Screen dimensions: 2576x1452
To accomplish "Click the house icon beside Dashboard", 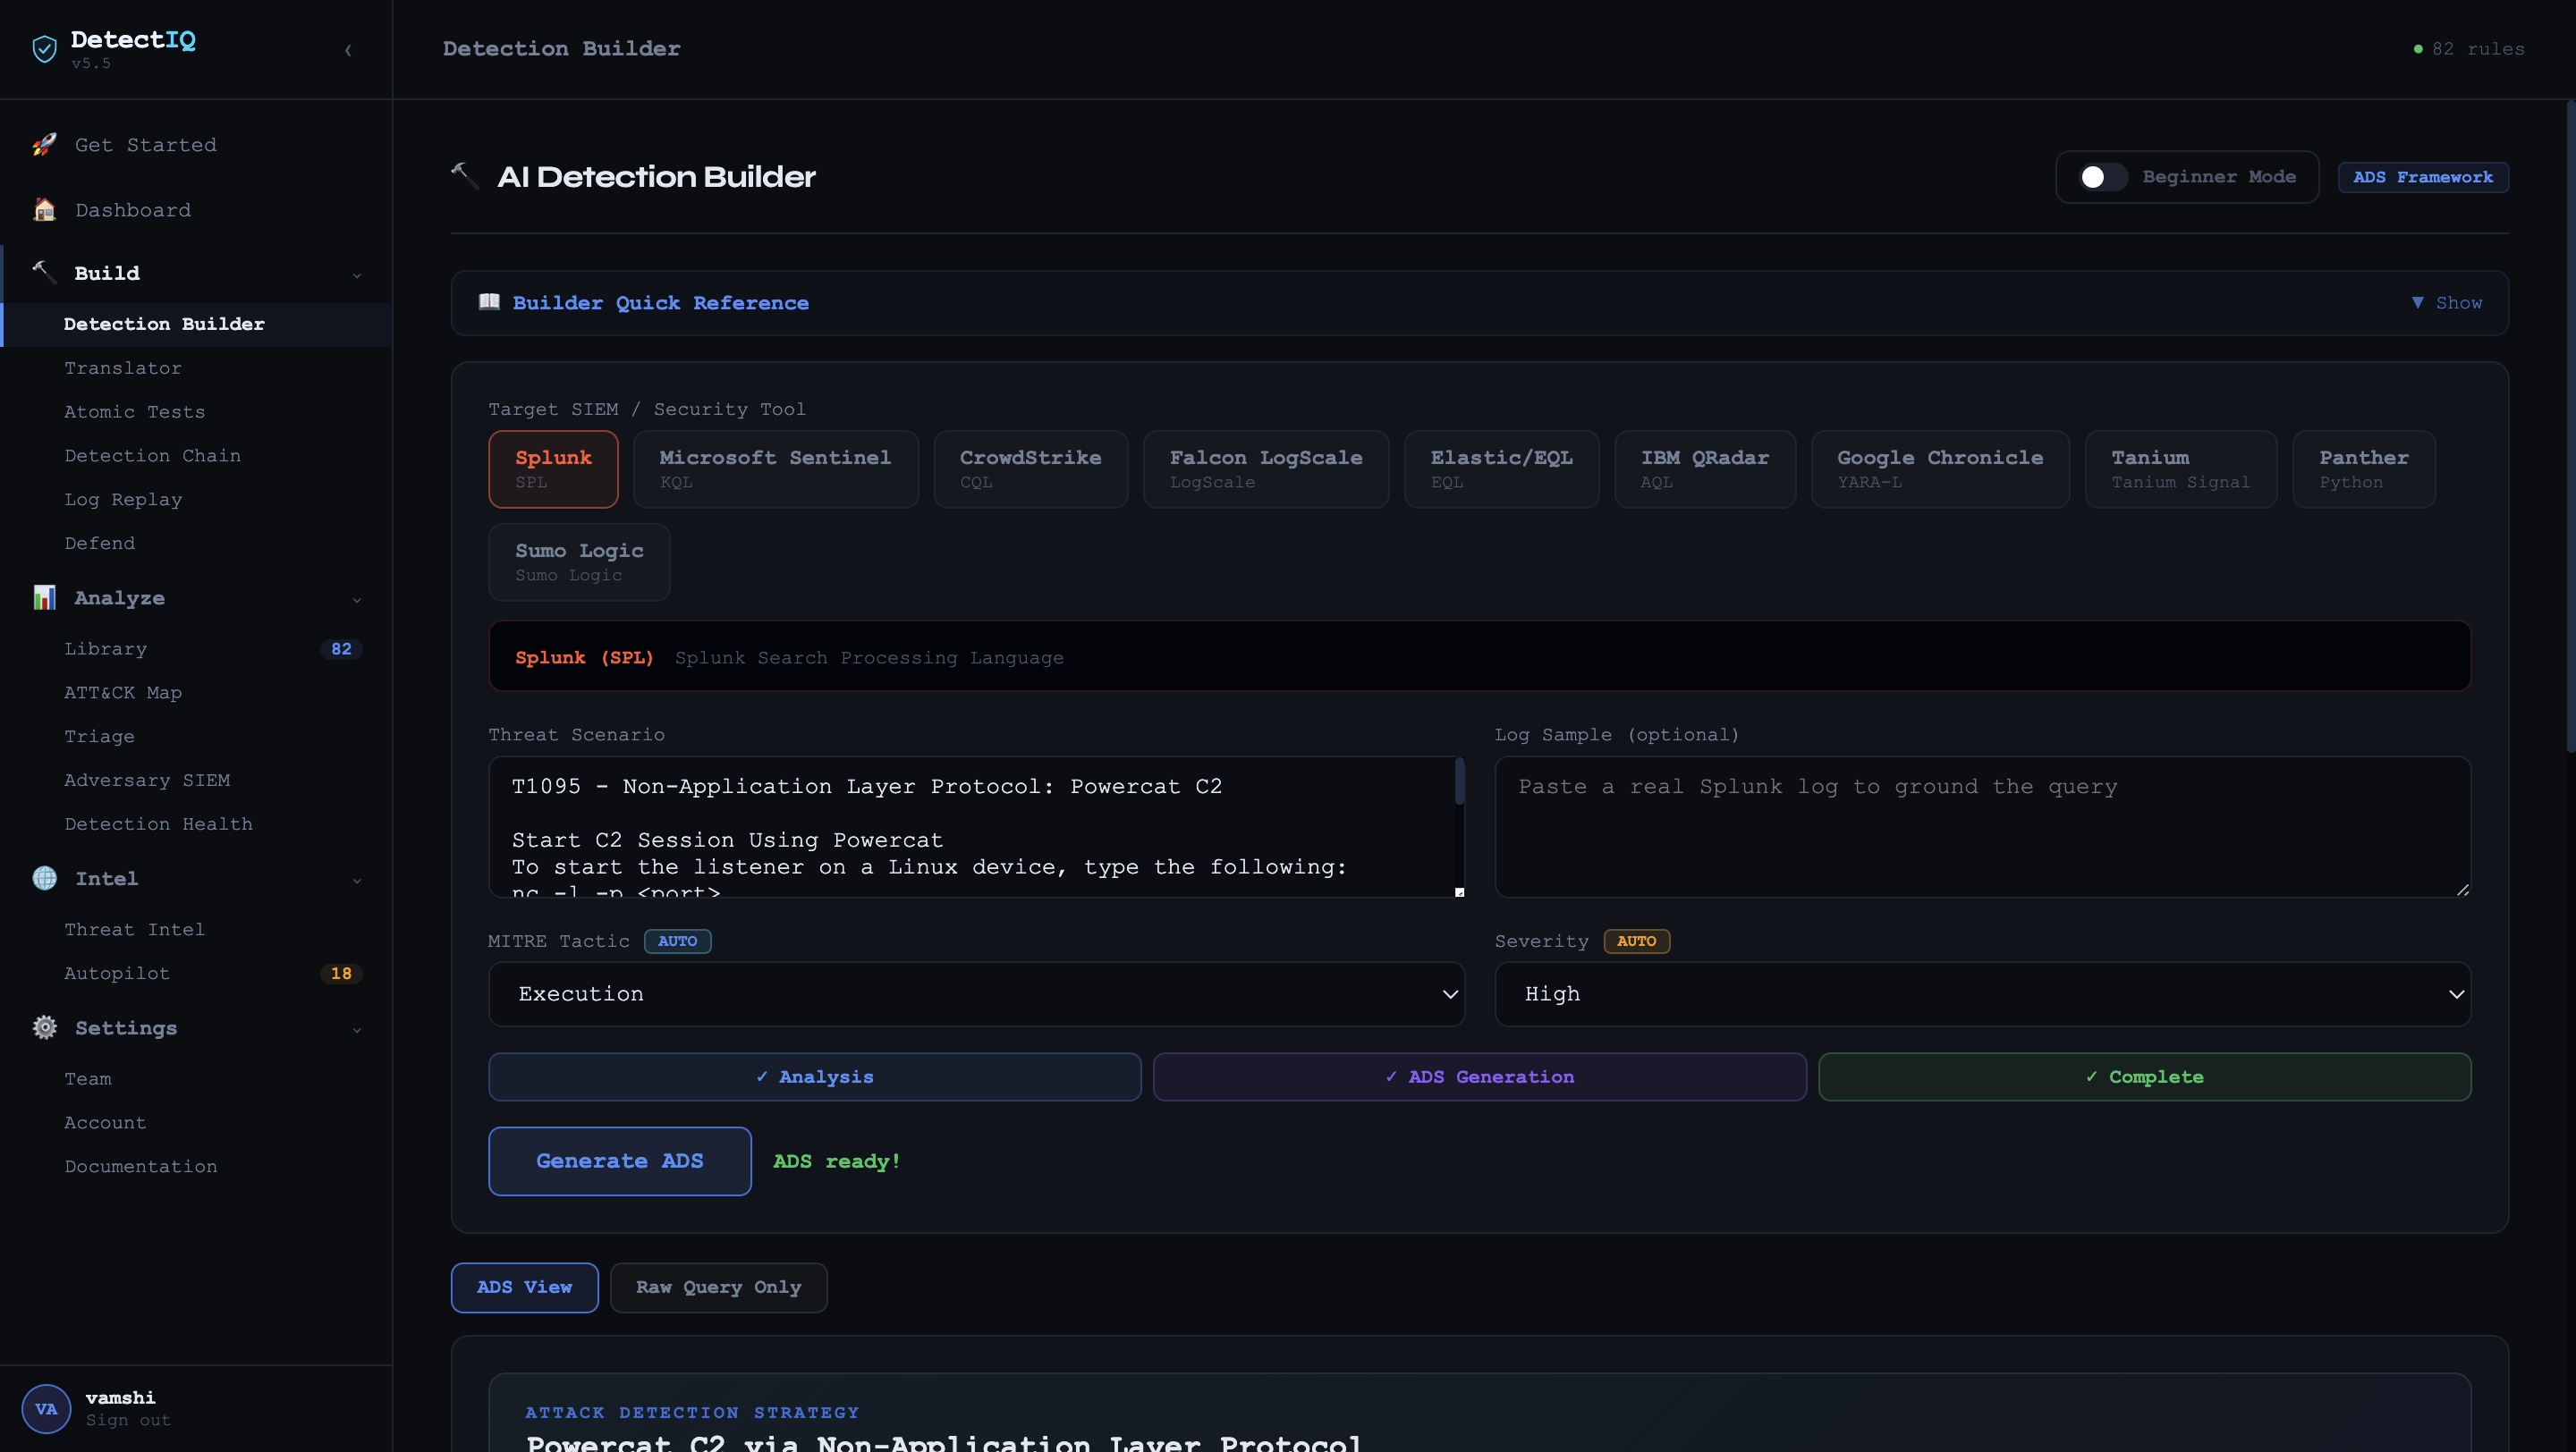I will pyautogui.click(x=44, y=210).
